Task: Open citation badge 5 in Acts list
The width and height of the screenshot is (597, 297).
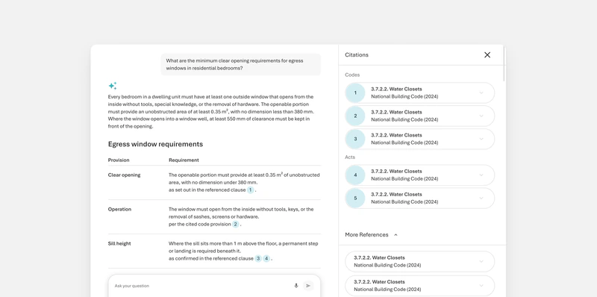Action: pyautogui.click(x=355, y=198)
